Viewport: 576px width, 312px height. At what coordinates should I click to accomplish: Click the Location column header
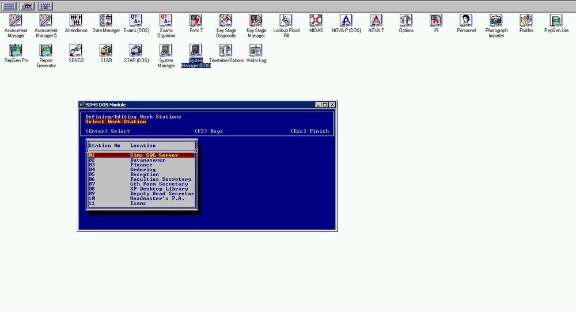coord(143,146)
